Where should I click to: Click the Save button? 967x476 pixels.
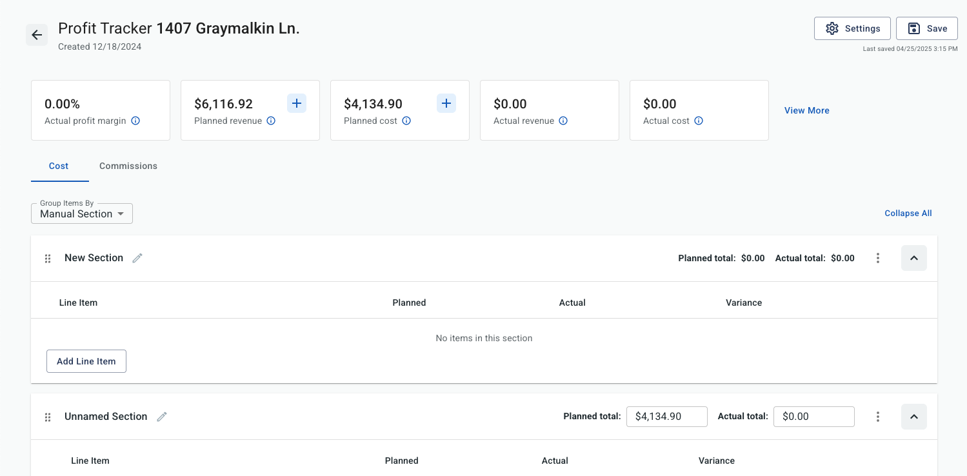coord(927,28)
